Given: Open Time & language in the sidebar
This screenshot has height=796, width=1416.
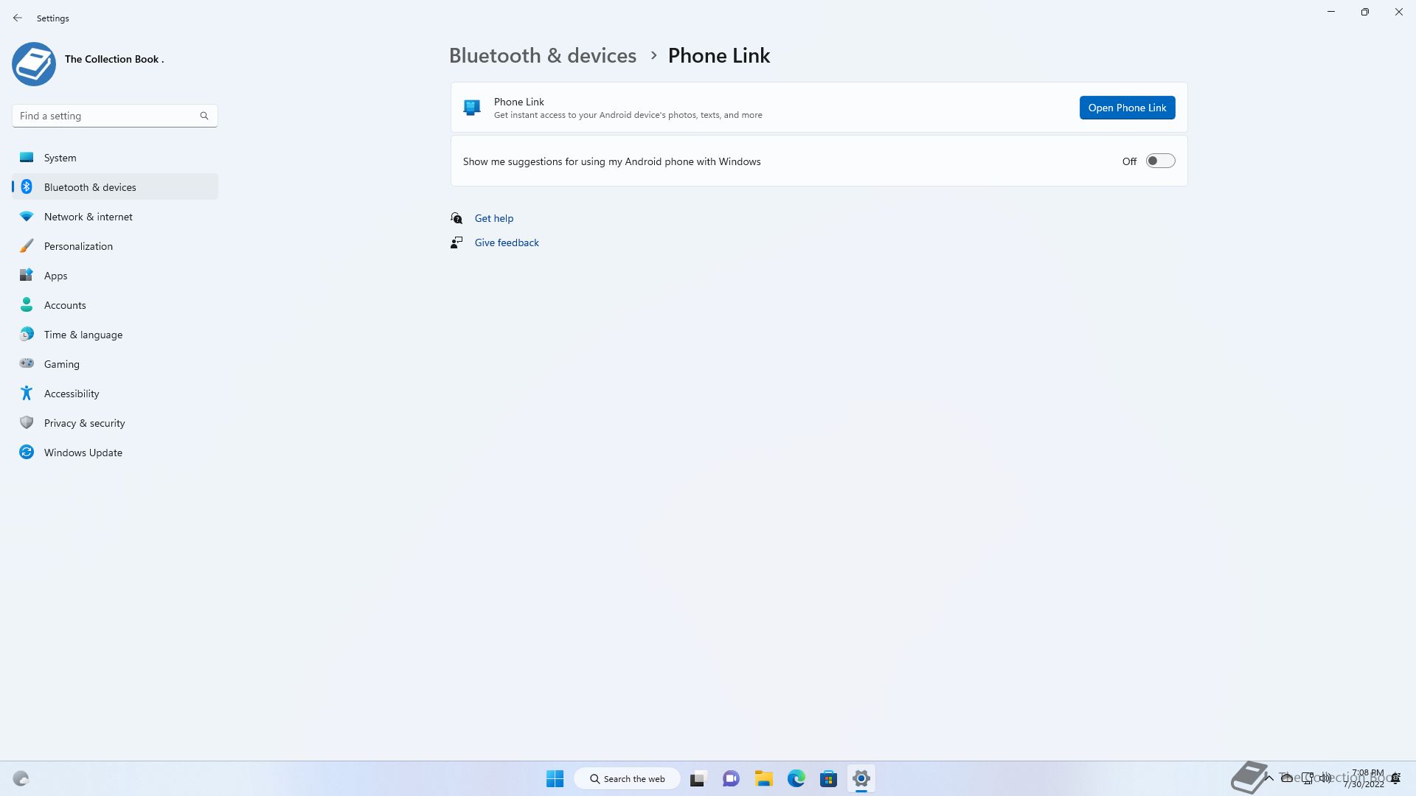Looking at the screenshot, I should [x=115, y=335].
